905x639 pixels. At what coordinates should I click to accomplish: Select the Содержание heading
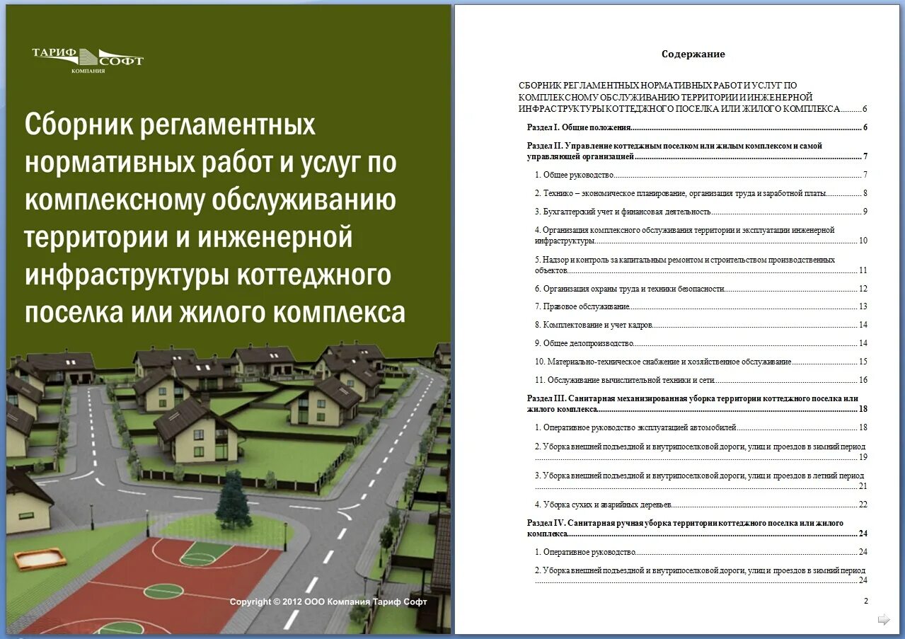(x=693, y=54)
